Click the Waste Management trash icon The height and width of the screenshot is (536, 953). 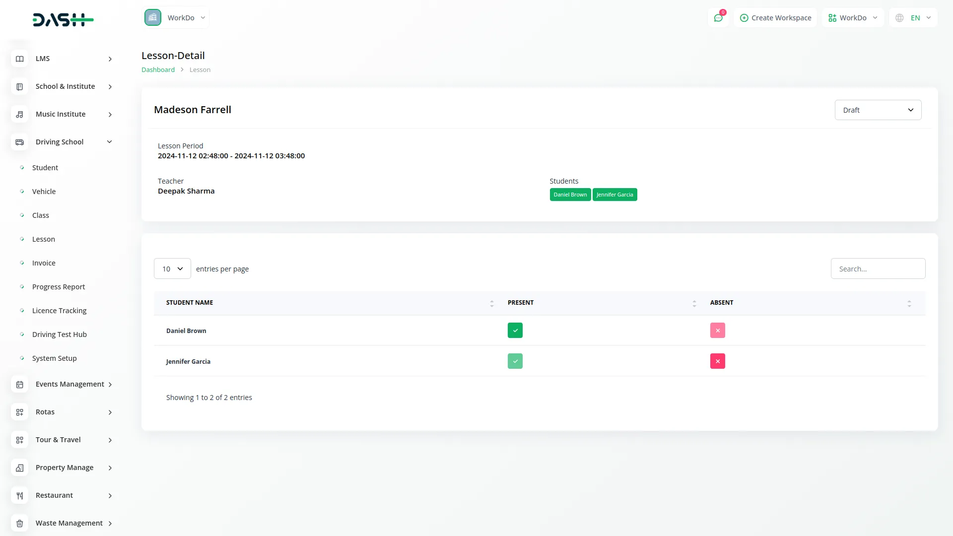pyautogui.click(x=19, y=523)
